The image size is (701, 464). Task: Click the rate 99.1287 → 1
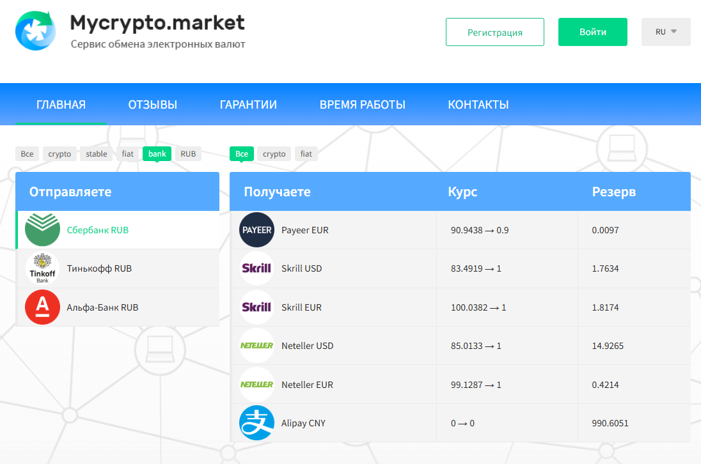tap(476, 385)
